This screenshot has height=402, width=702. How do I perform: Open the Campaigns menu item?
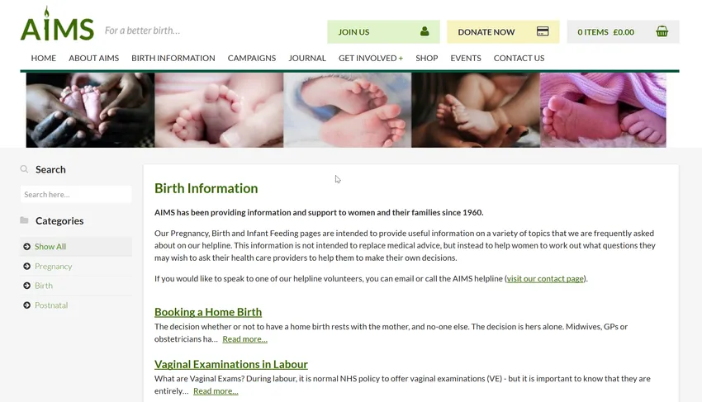pos(252,59)
